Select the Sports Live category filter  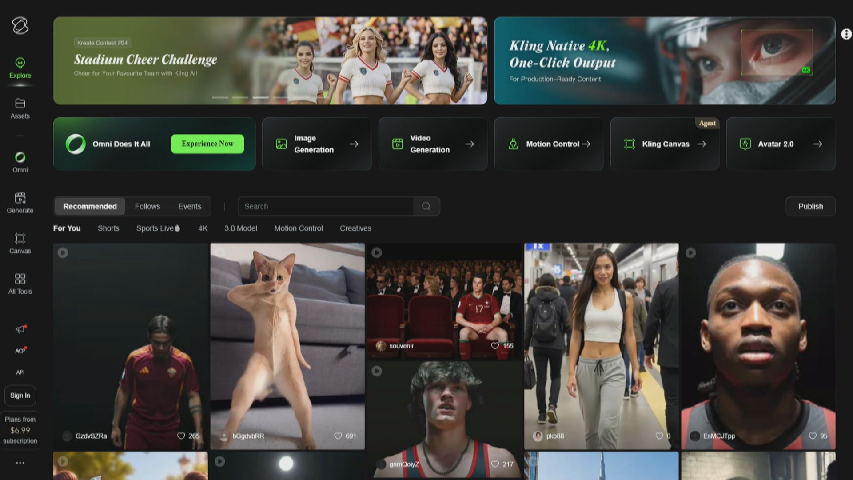pos(158,228)
